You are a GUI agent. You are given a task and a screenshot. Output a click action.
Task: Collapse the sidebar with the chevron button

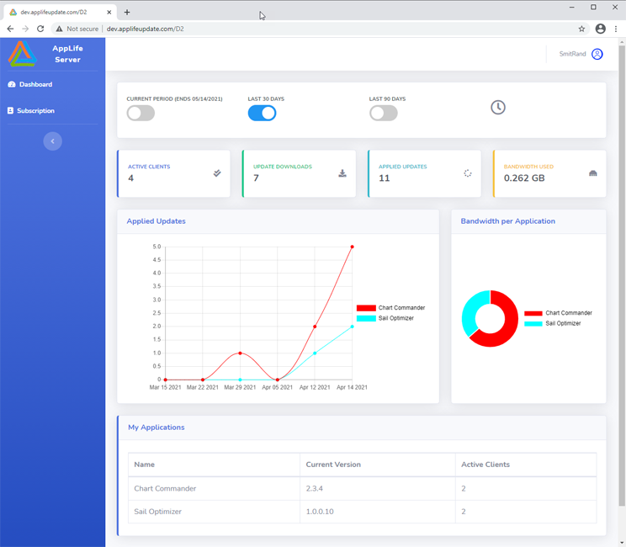click(x=53, y=141)
